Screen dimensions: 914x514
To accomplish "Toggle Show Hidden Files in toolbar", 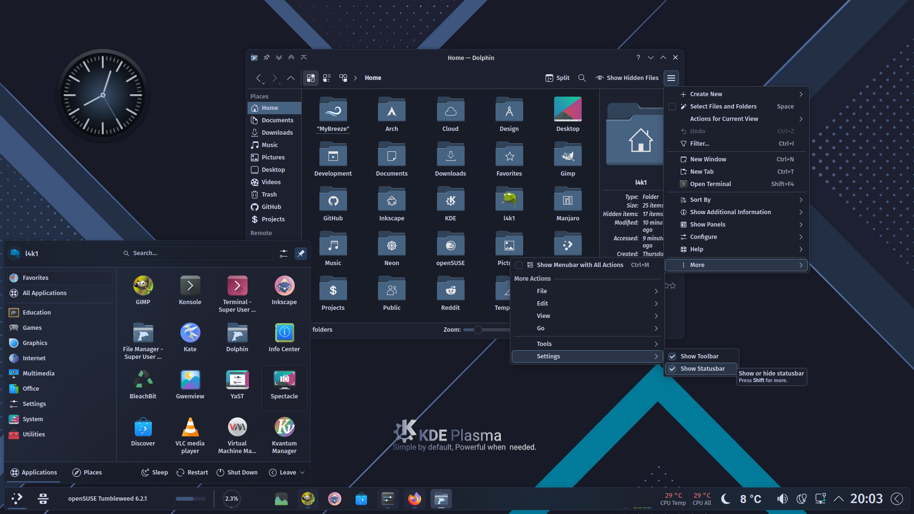I will [627, 78].
